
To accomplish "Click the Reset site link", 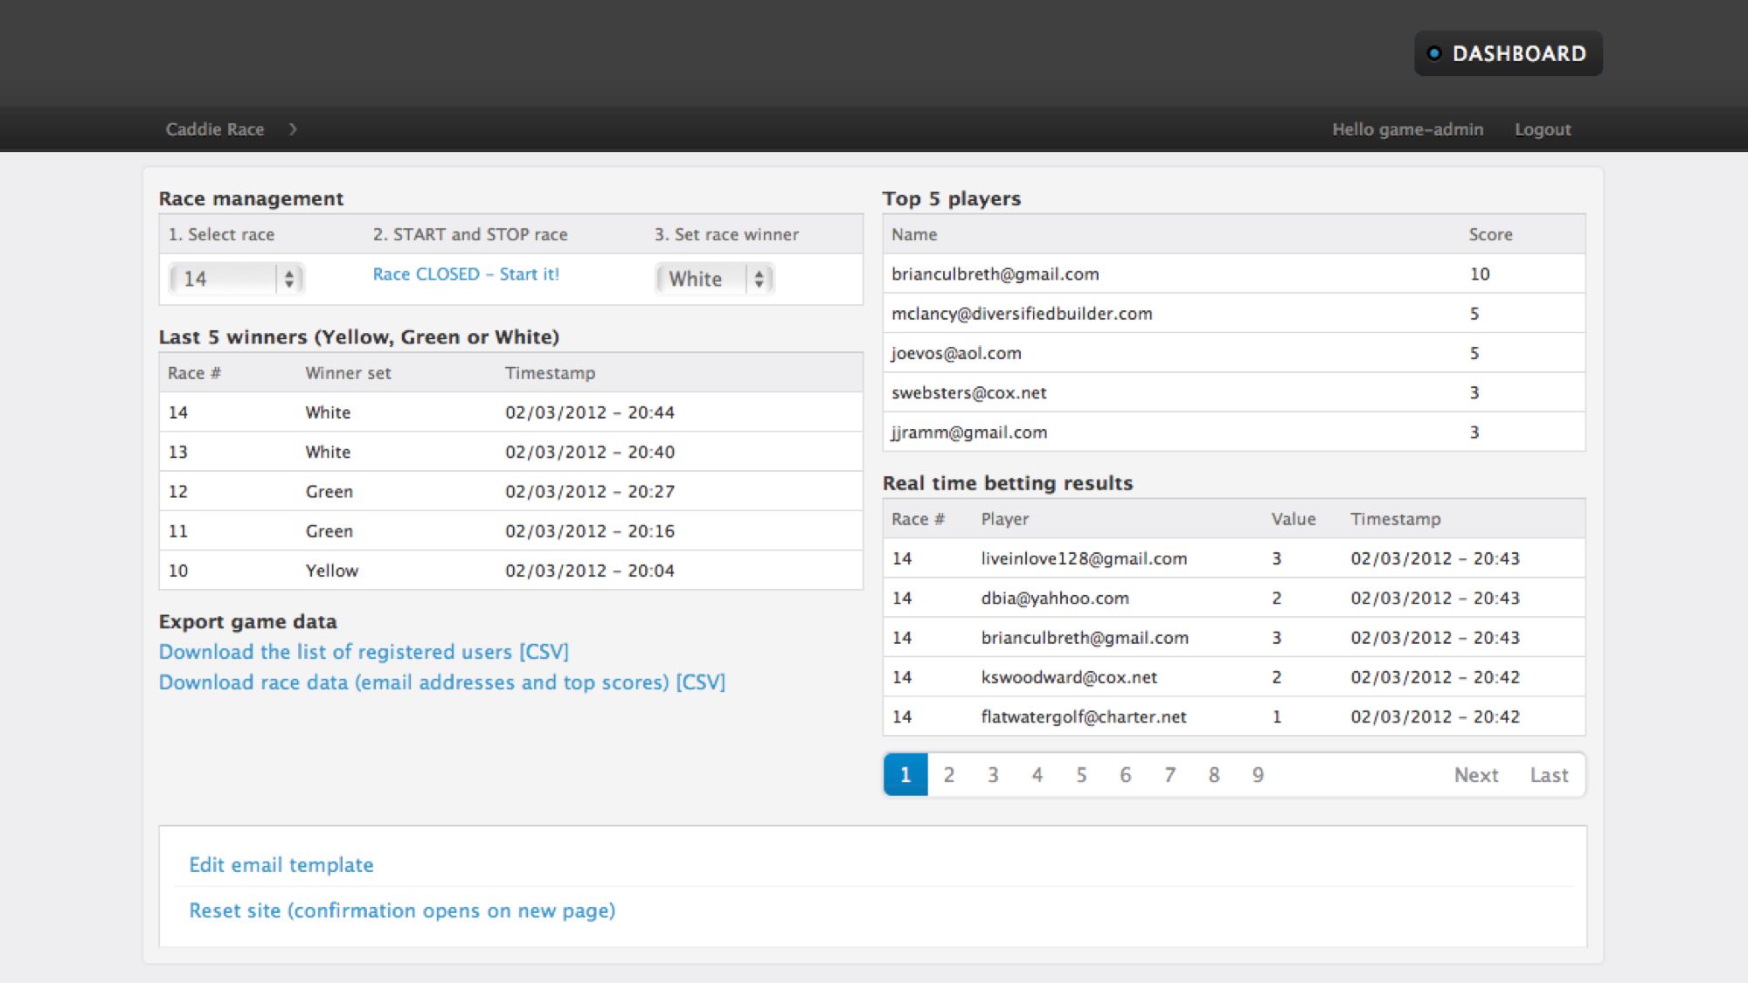I will point(402,910).
